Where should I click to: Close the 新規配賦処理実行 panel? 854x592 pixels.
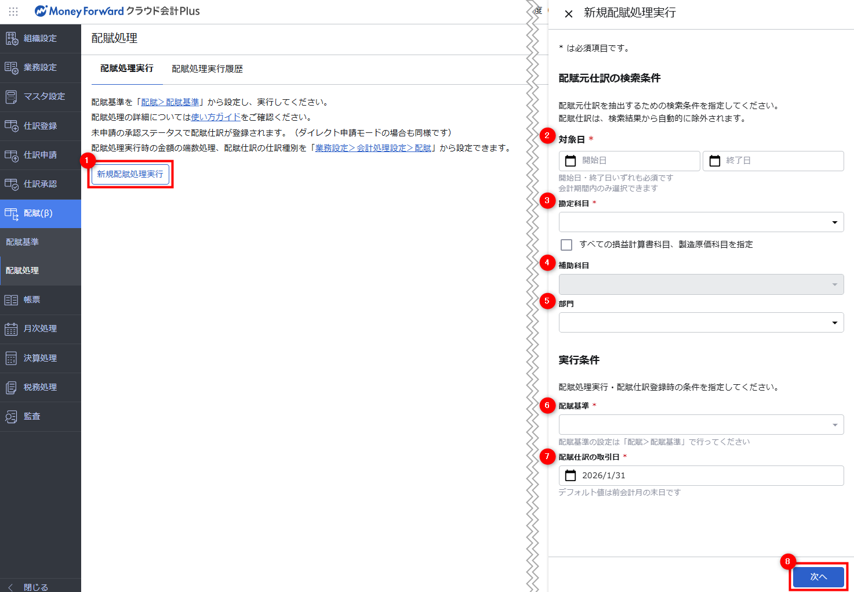coord(569,13)
